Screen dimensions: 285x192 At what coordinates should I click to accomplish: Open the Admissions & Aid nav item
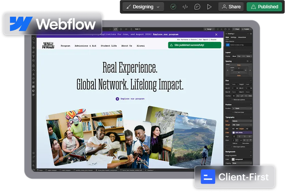pos(85,46)
